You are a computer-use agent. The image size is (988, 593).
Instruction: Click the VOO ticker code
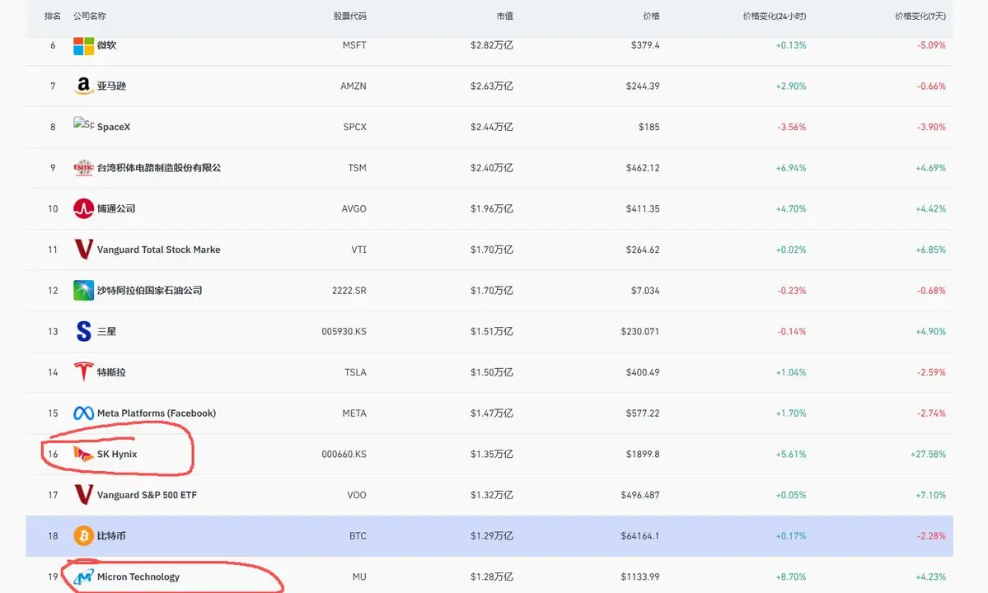coord(357,496)
